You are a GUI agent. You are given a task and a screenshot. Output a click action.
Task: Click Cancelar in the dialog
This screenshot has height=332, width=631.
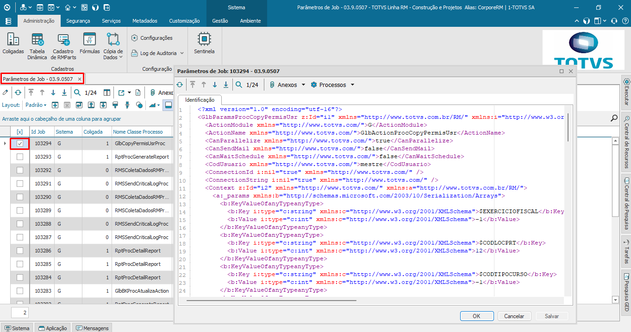point(514,316)
